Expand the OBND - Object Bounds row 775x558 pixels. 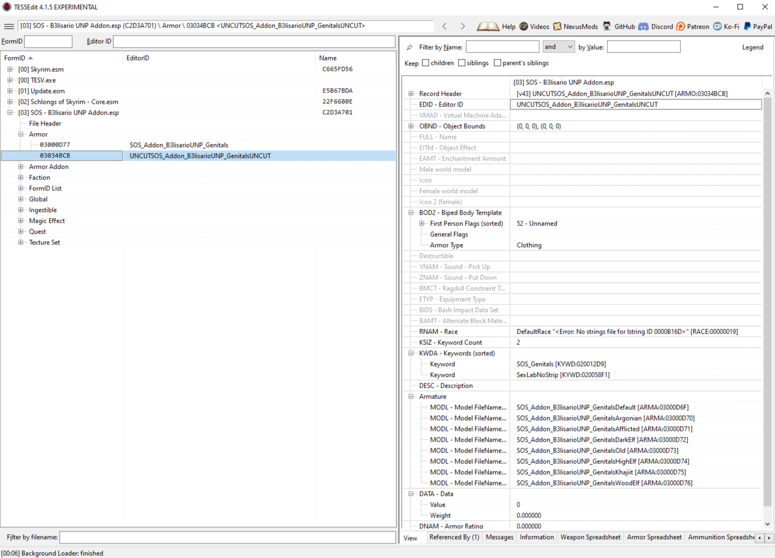coord(411,126)
